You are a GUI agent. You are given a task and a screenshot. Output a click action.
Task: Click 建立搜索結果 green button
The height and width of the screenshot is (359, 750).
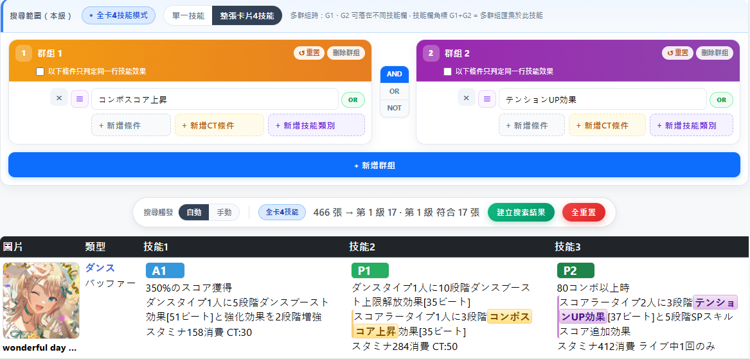coord(521,213)
